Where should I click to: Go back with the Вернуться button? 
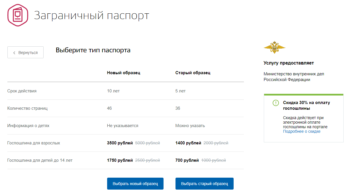click(x=25, y=53)
